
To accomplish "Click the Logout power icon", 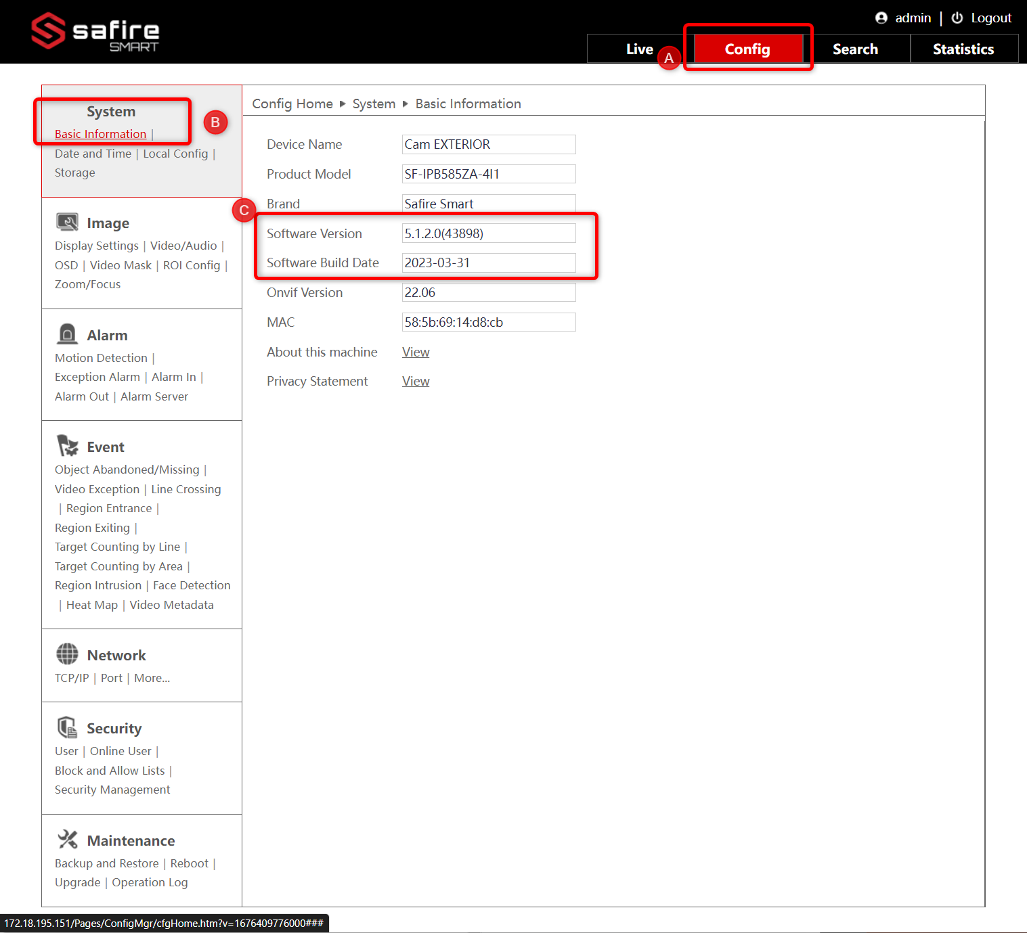I will tap(957, 18).
